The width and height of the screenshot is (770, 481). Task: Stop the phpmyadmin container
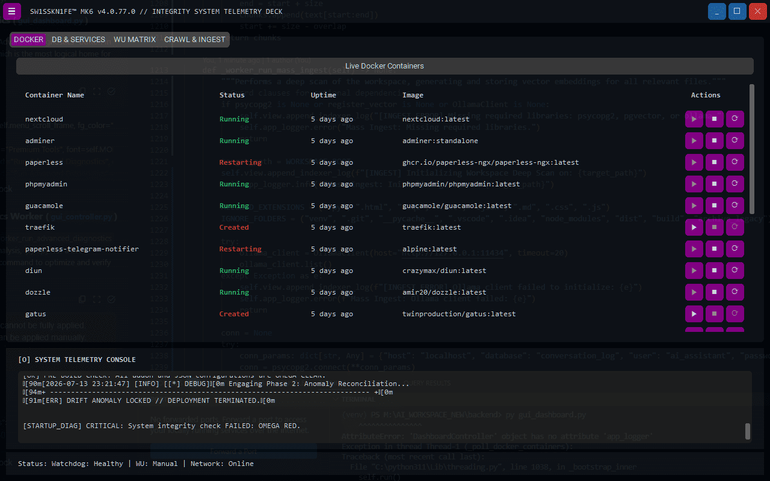[x=714, y=184]
